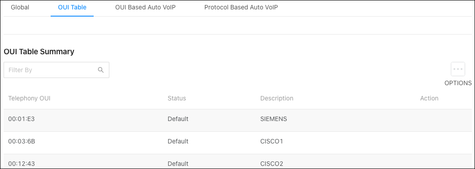This screenshot has height=169, width=475.
Task: Click Default status of SIEMENS row
Action: (x=178, y=119)
